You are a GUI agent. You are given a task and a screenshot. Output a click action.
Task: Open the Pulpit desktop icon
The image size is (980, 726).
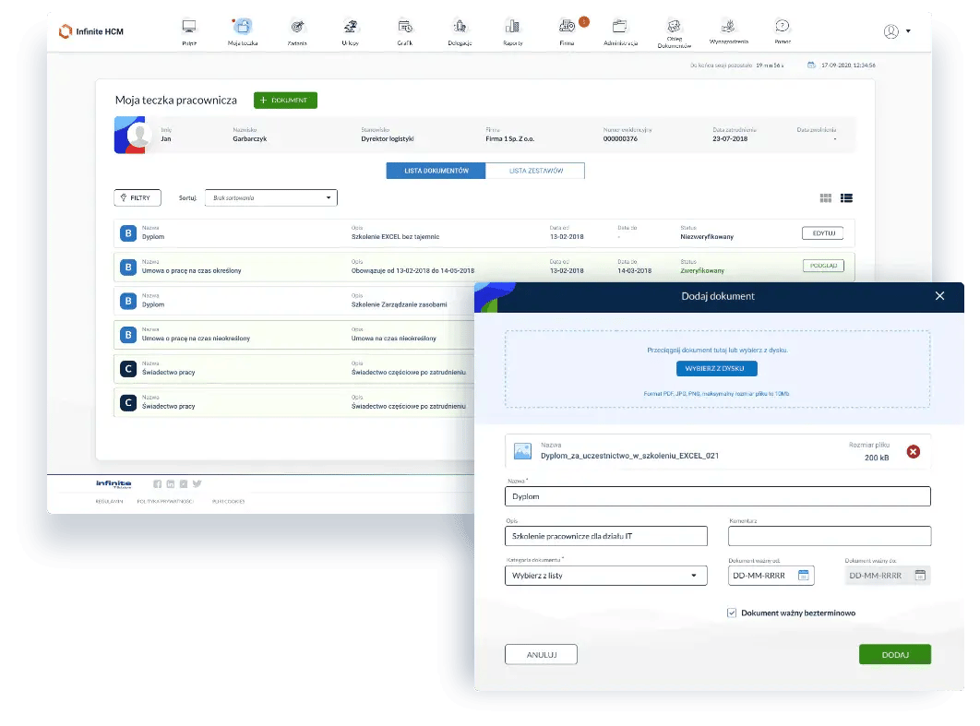[189, 26]
